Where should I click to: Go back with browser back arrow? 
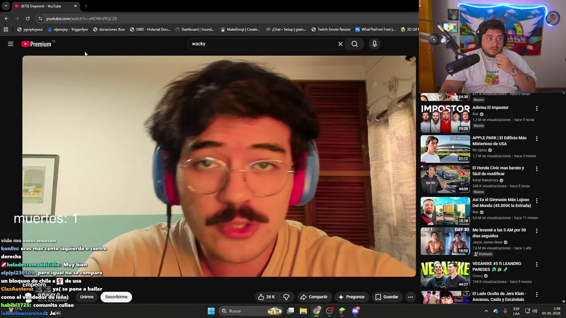(6, 19)
